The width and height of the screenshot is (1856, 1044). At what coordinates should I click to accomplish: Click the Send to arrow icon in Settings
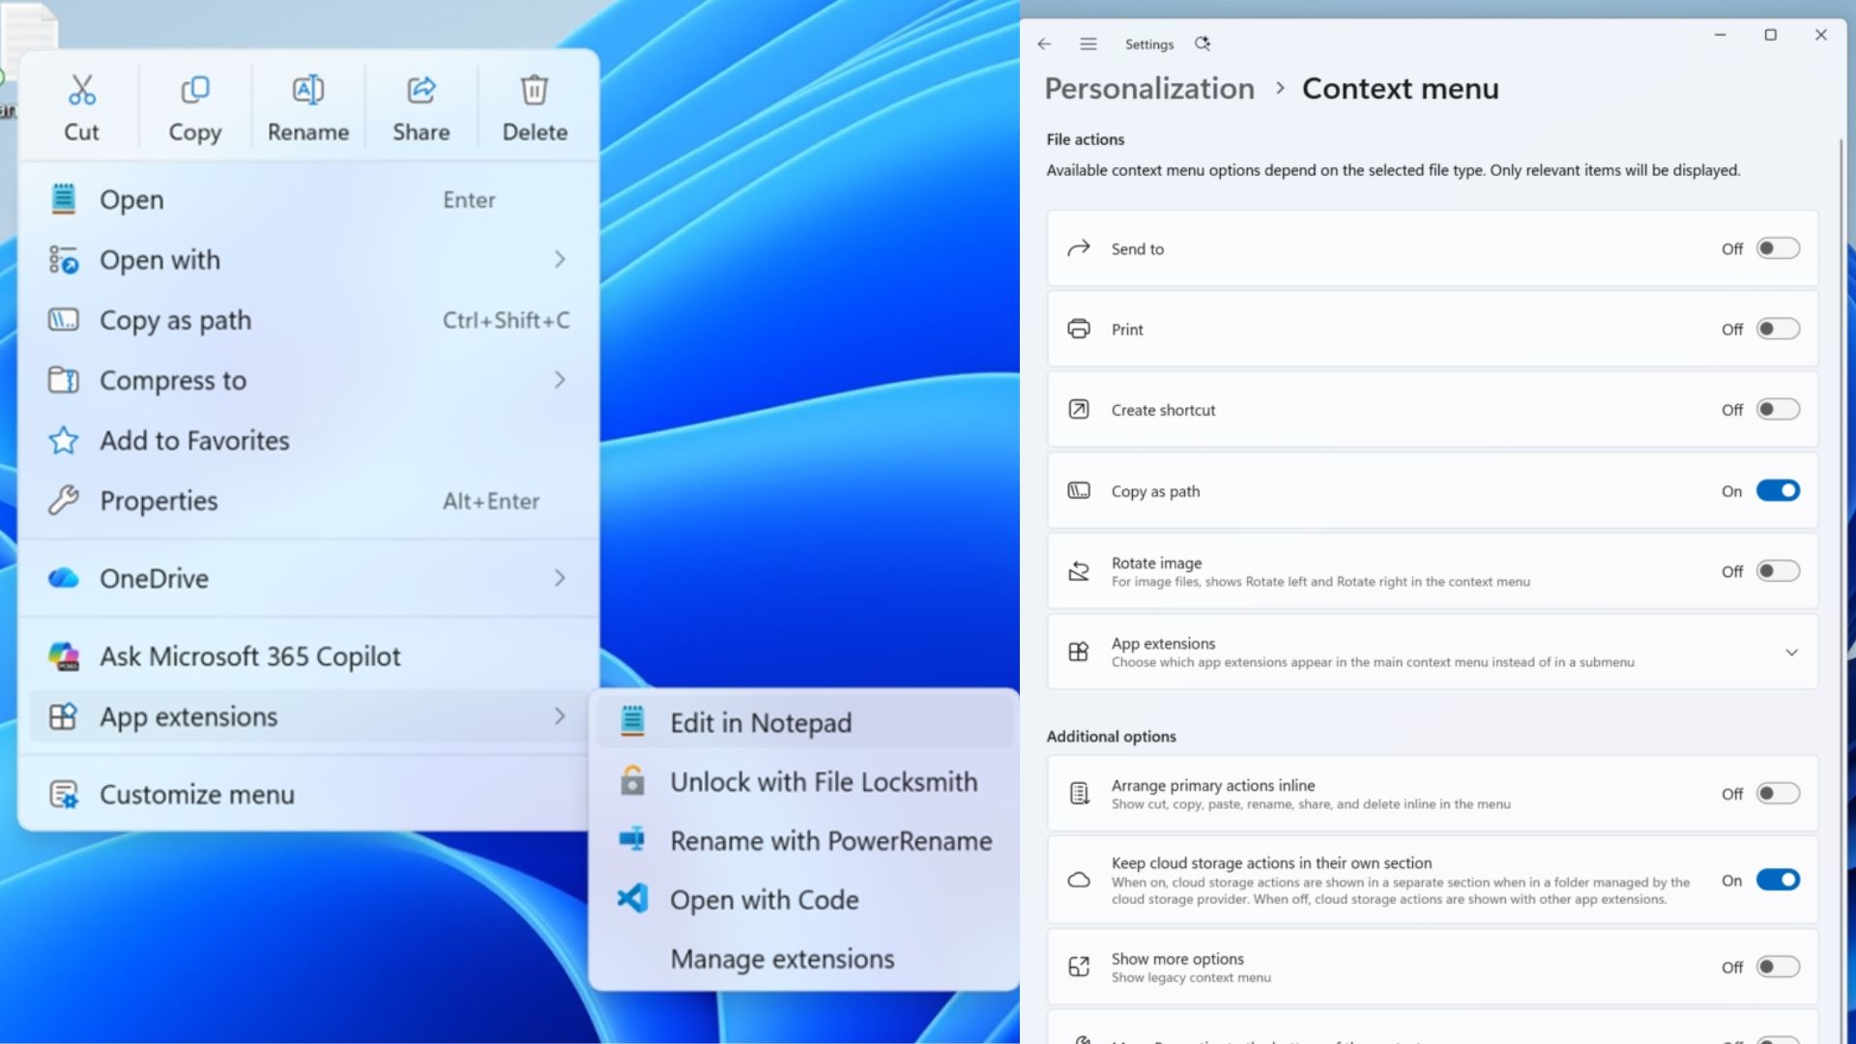pos(1079,248)
